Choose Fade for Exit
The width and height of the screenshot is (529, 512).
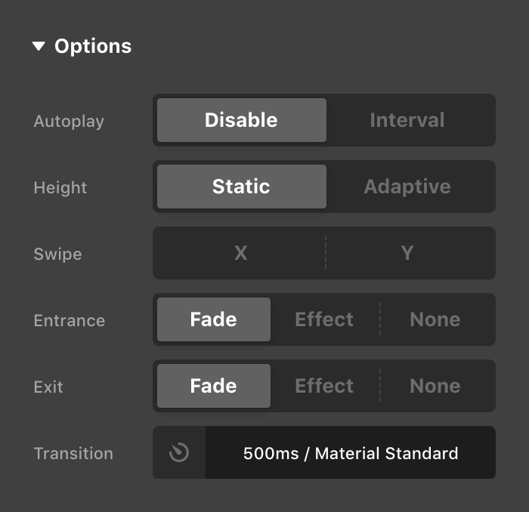(213, 386)
